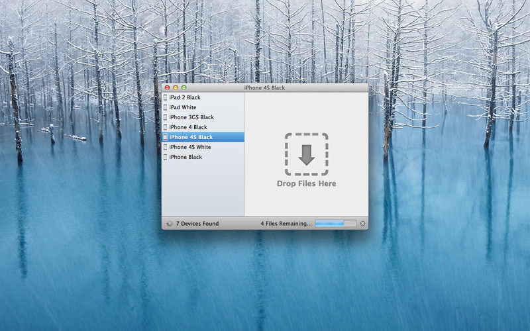Choose iPhone Black from the list

click(x=203, y=157)
